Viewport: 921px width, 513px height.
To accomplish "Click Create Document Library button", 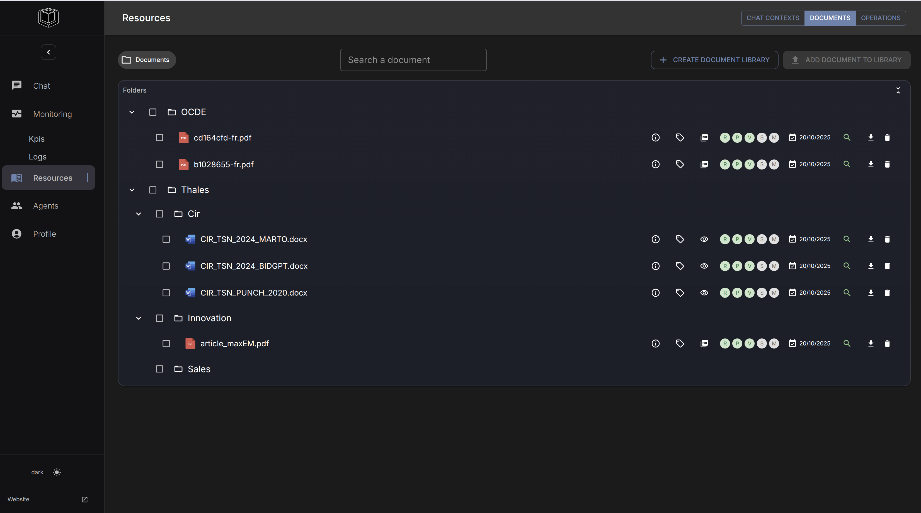I will click(714, 60).
